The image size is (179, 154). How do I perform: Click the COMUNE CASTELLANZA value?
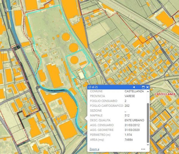click(134, 91)
